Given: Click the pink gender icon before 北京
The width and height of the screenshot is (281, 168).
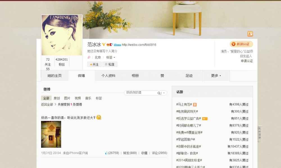Looking at the screenshot, I should pyautogui.click(x=89, y=57).
